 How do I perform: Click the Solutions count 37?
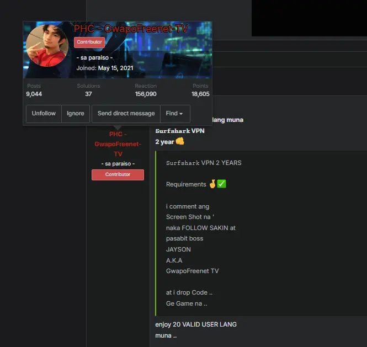click(88, 94)
